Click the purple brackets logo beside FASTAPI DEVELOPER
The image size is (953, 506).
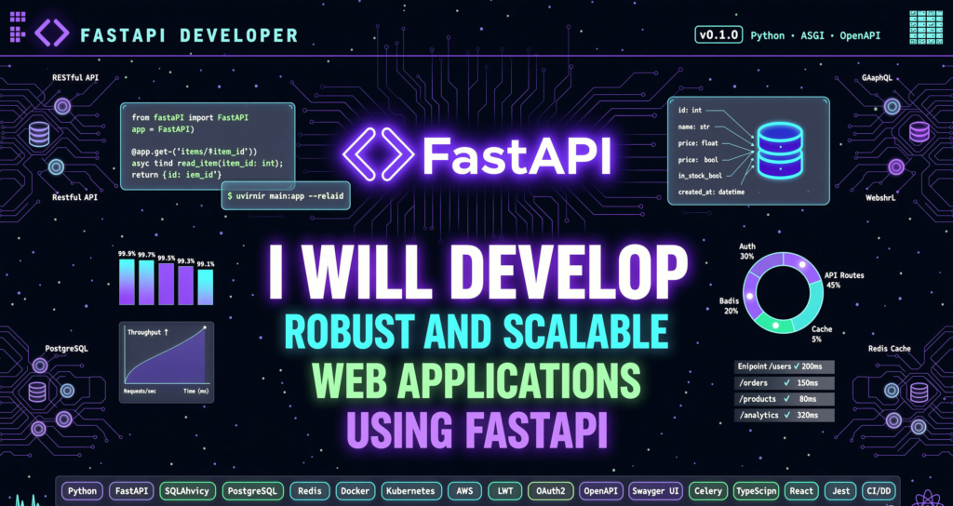(x=52, y=33)
